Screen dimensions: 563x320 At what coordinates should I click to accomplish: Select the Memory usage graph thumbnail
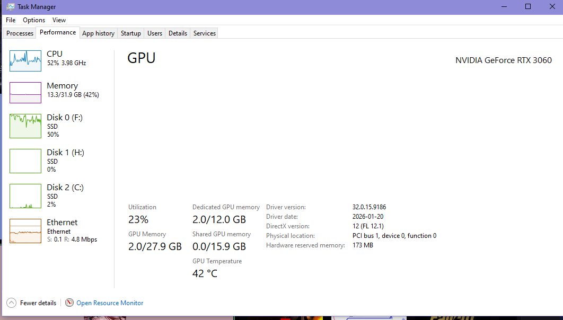tap(25, 93)
